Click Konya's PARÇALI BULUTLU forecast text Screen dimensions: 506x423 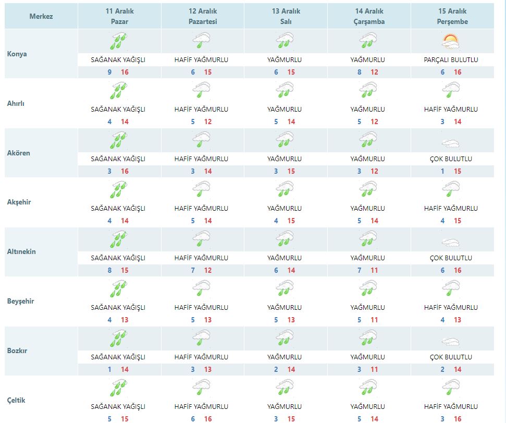pyautogui.click(x=451, y=60)
